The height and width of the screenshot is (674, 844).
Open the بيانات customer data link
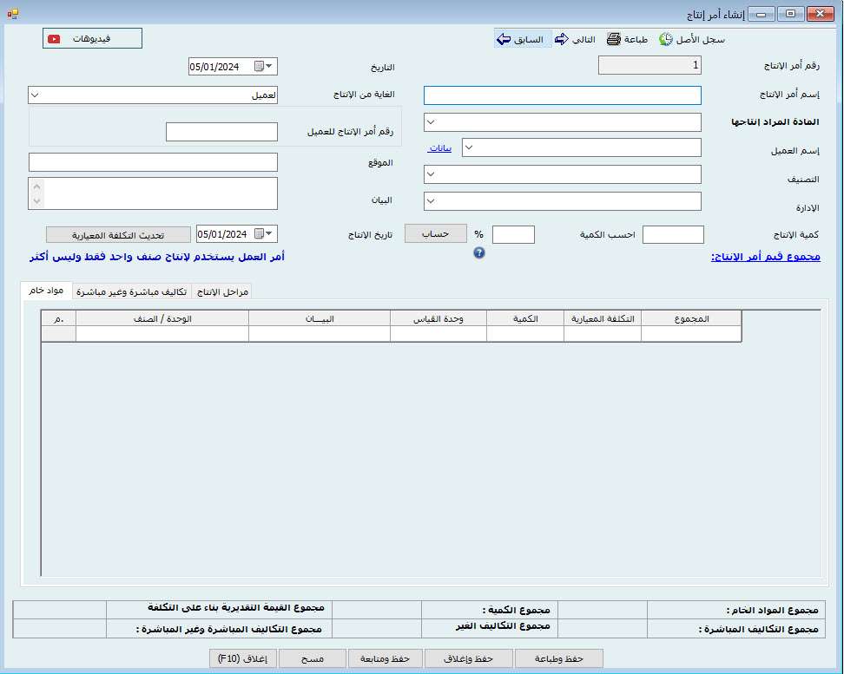pyautogui.click(x=439, y=148)
